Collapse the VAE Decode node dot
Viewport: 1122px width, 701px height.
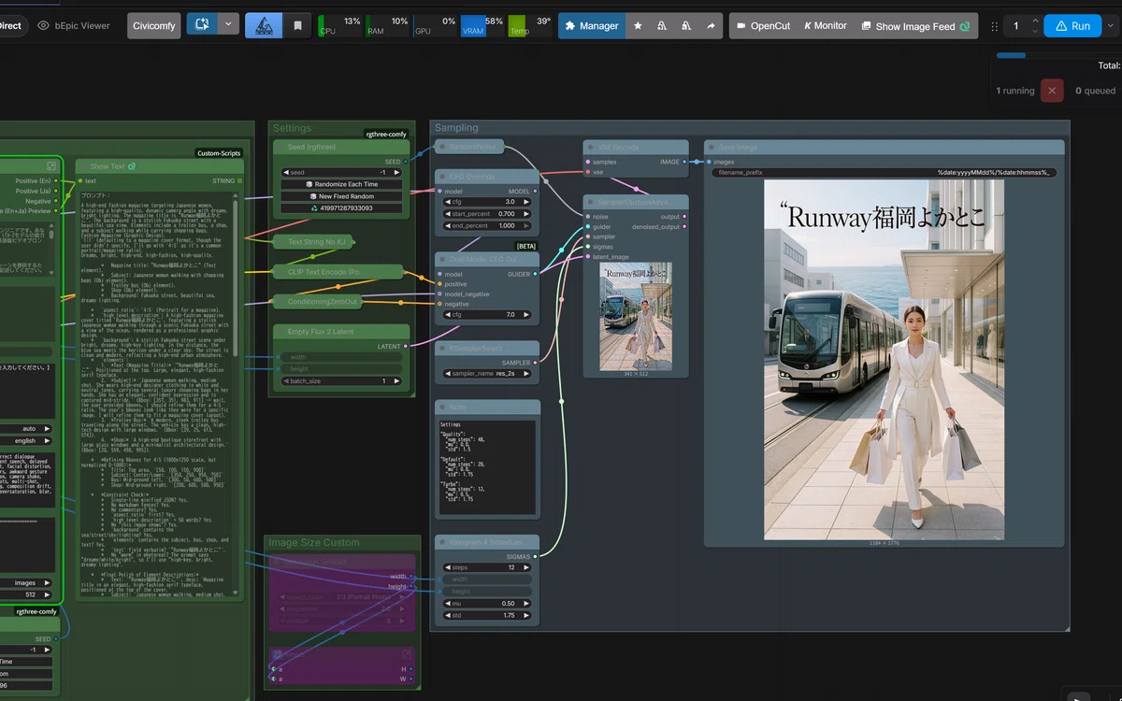(x=591, y=147)
